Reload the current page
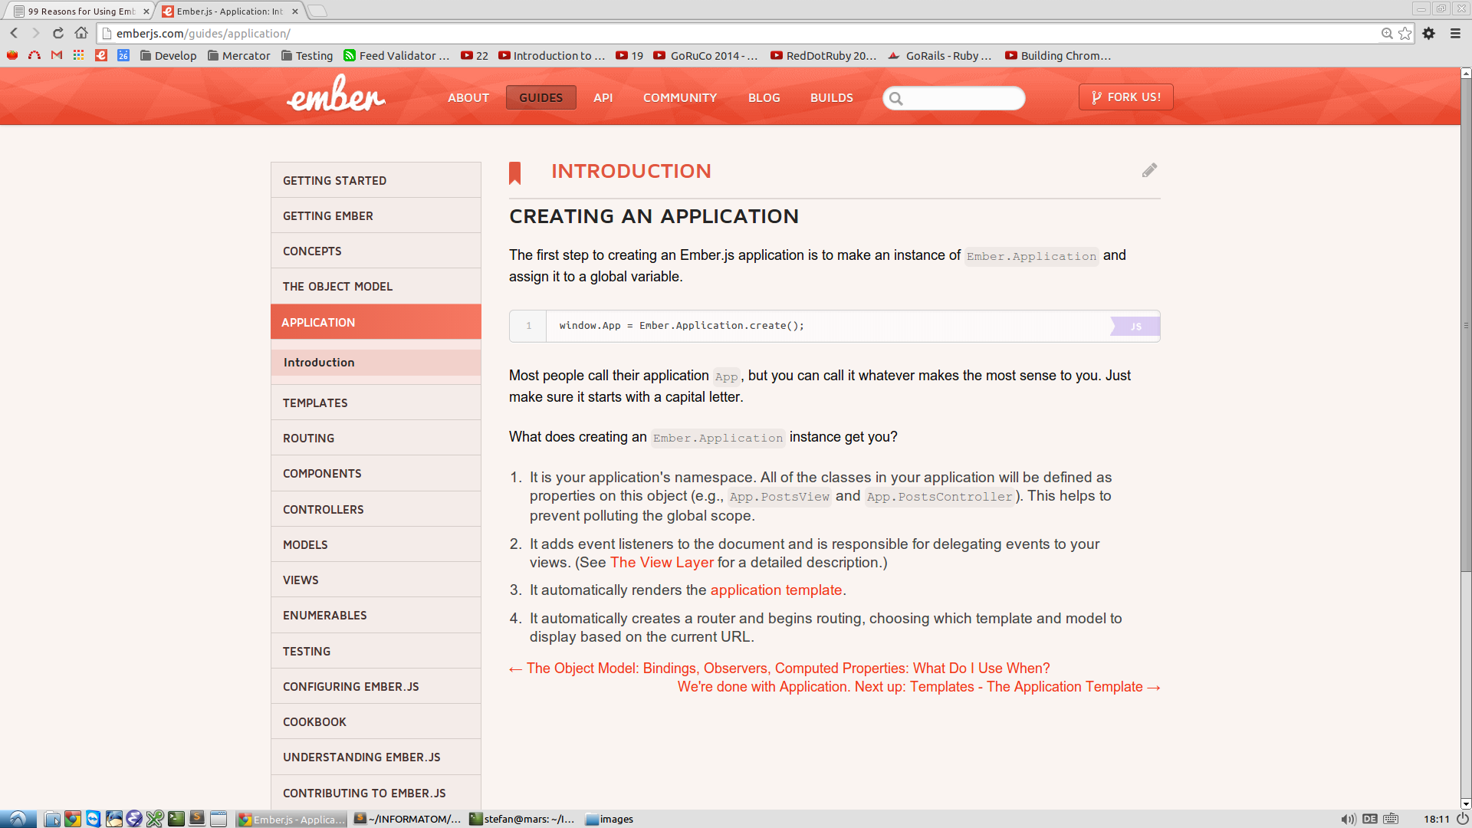 tap(58, 33)
